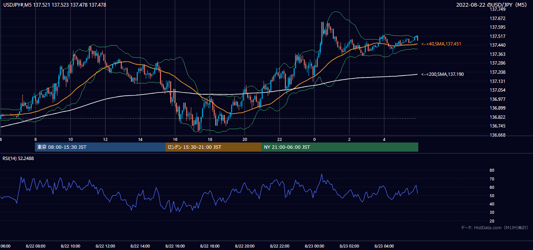Click hour label 16 under the price chart
Viewport: 533px width, 250px height.
click(x=175, y=139)
